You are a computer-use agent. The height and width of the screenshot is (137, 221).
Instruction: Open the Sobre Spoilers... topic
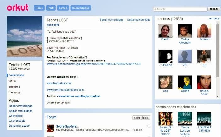tap(67, 126)
